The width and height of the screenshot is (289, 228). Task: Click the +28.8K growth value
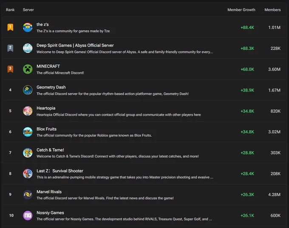(x=247, y=153)
